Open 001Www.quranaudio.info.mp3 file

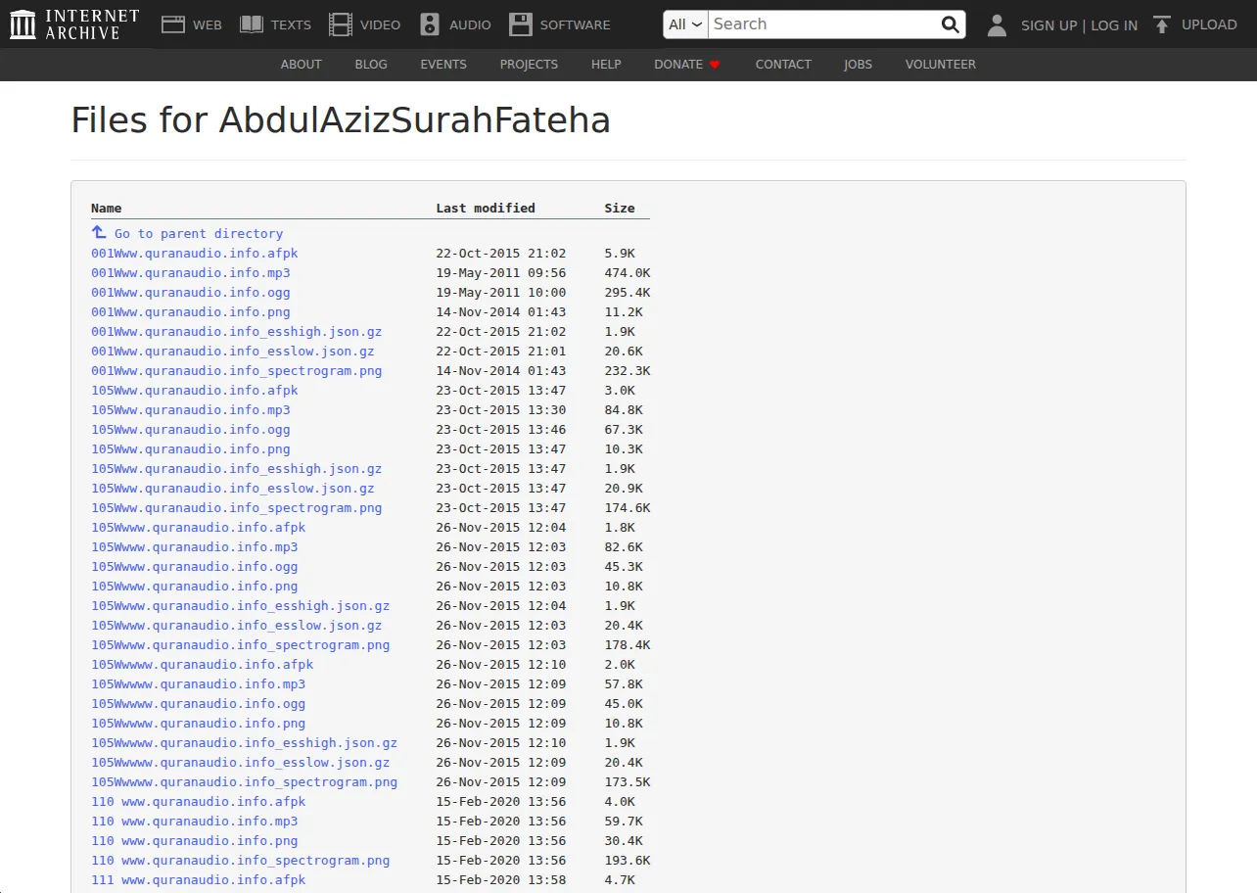(x=191, y=273)
